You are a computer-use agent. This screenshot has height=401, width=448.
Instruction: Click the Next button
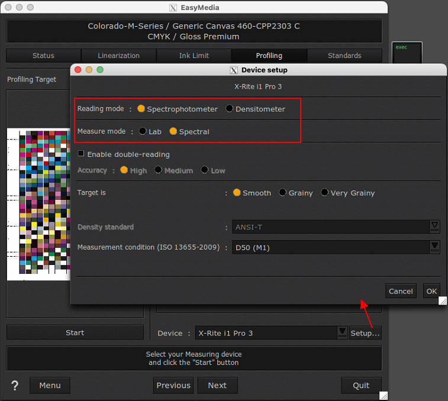point(217,386)
